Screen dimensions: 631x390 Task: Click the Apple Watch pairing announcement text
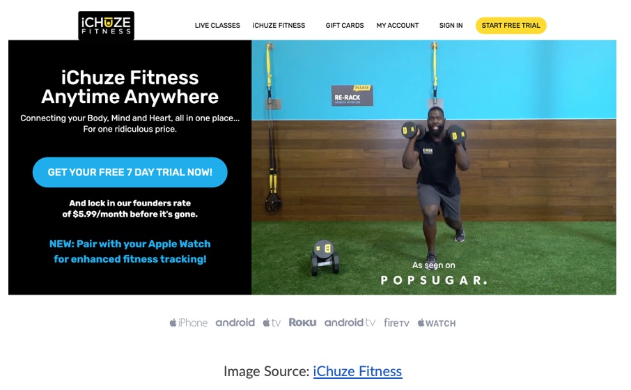tap(130, 251)
